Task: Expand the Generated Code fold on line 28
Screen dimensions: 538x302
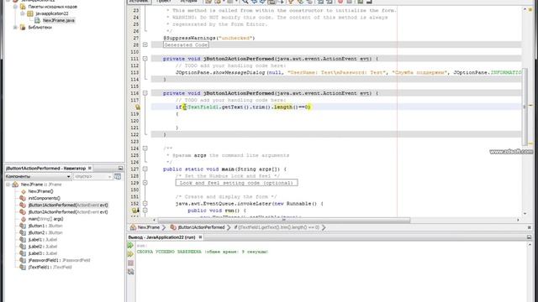Action: point(145,44)
